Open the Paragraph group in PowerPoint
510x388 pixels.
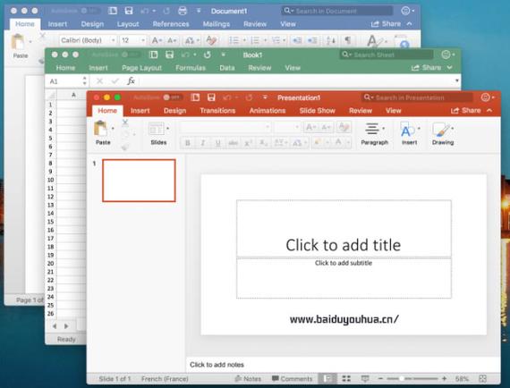[374, 133]
